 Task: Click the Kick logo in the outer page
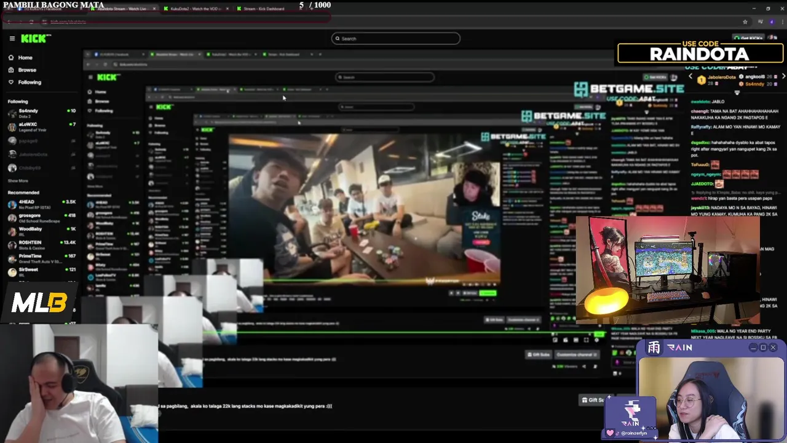(x=36, y=38)
